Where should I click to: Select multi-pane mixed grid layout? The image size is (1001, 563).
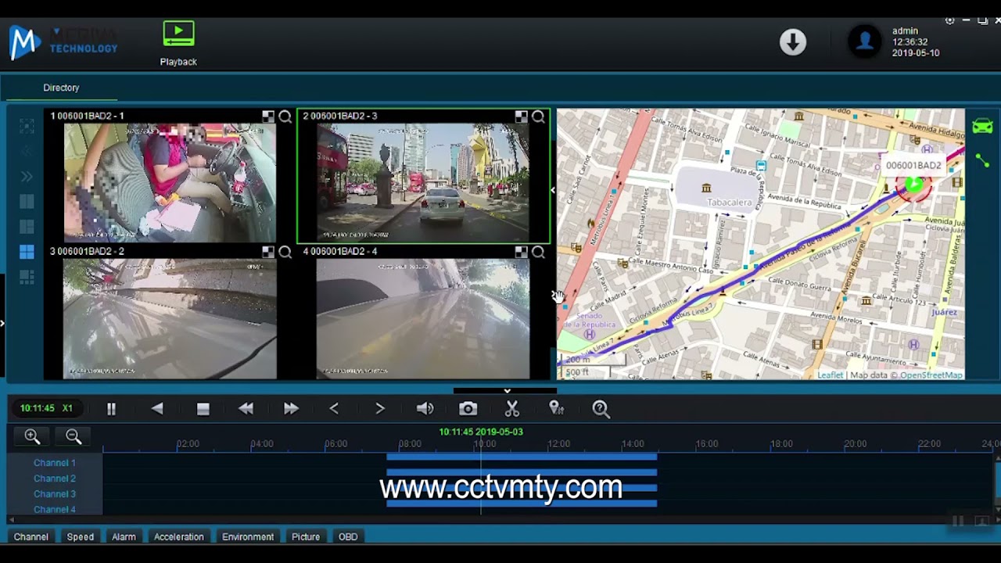(x=27, y=277)
